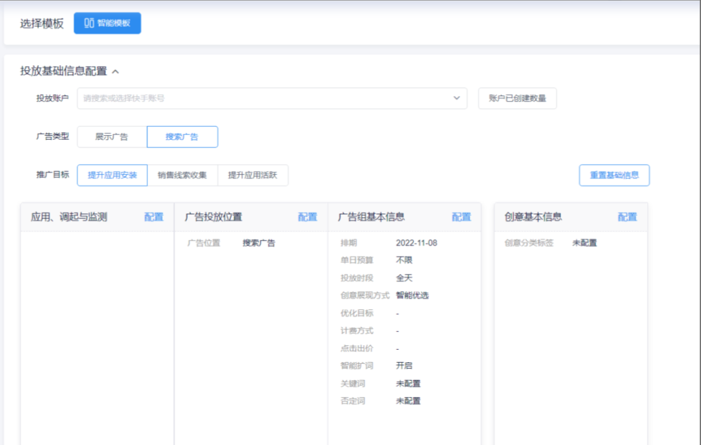Open 配置 in 广告组基本信息 panel
Screen dimensions: 701x445
click(x=461, y=218)
